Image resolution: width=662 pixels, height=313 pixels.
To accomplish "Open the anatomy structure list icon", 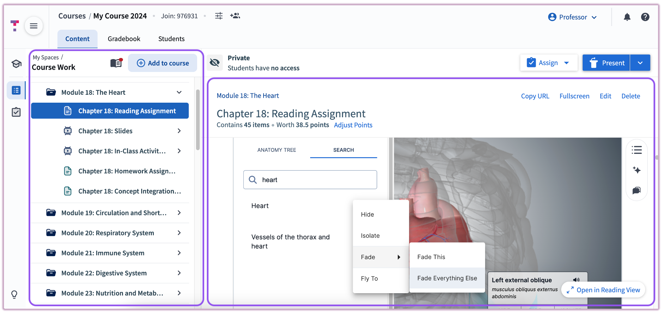I will point(637,150).
